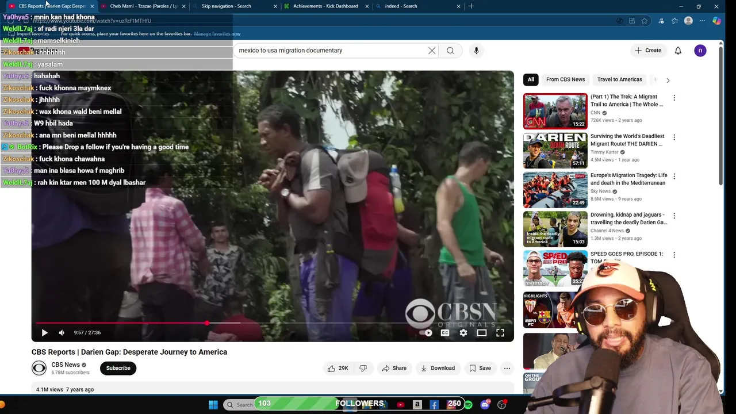Search with your voice microphone
736x414 pixels.
point(476,51)
